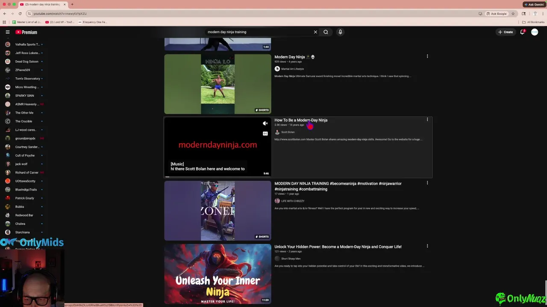Open the YouTube hamburger guide menu
Screen dimensions: 547x307
click(x=8, y=32)
